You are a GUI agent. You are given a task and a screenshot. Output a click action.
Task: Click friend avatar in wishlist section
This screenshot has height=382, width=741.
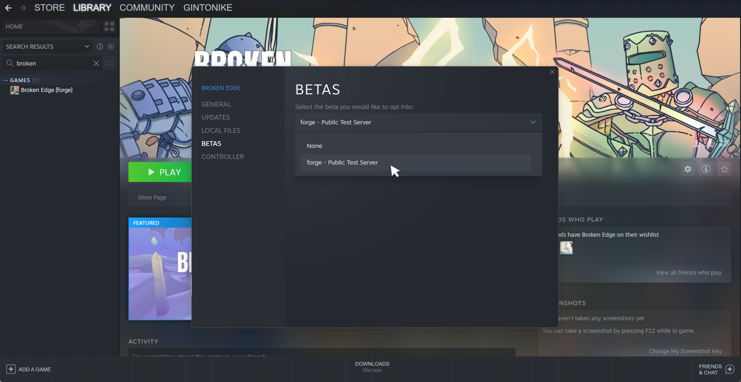(x=566, y=248)
